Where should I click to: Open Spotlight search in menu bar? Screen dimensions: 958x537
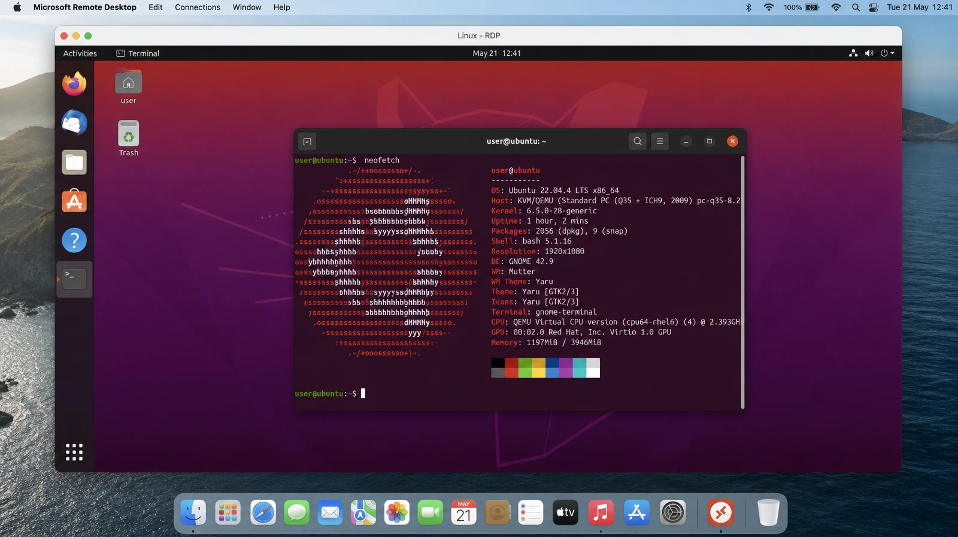(856, 7)
